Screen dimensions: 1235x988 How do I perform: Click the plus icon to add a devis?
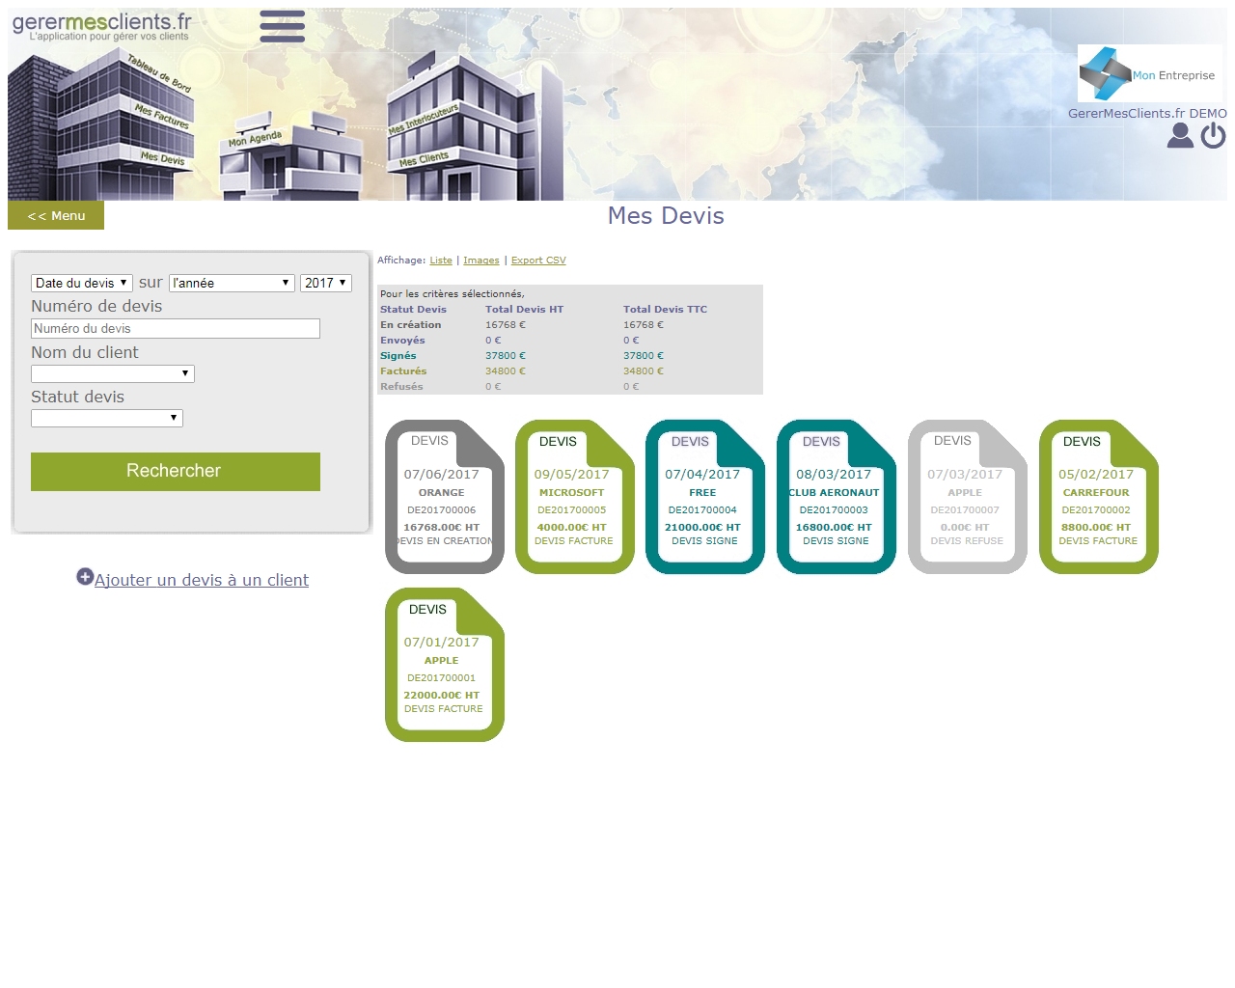tap(85, 577)
